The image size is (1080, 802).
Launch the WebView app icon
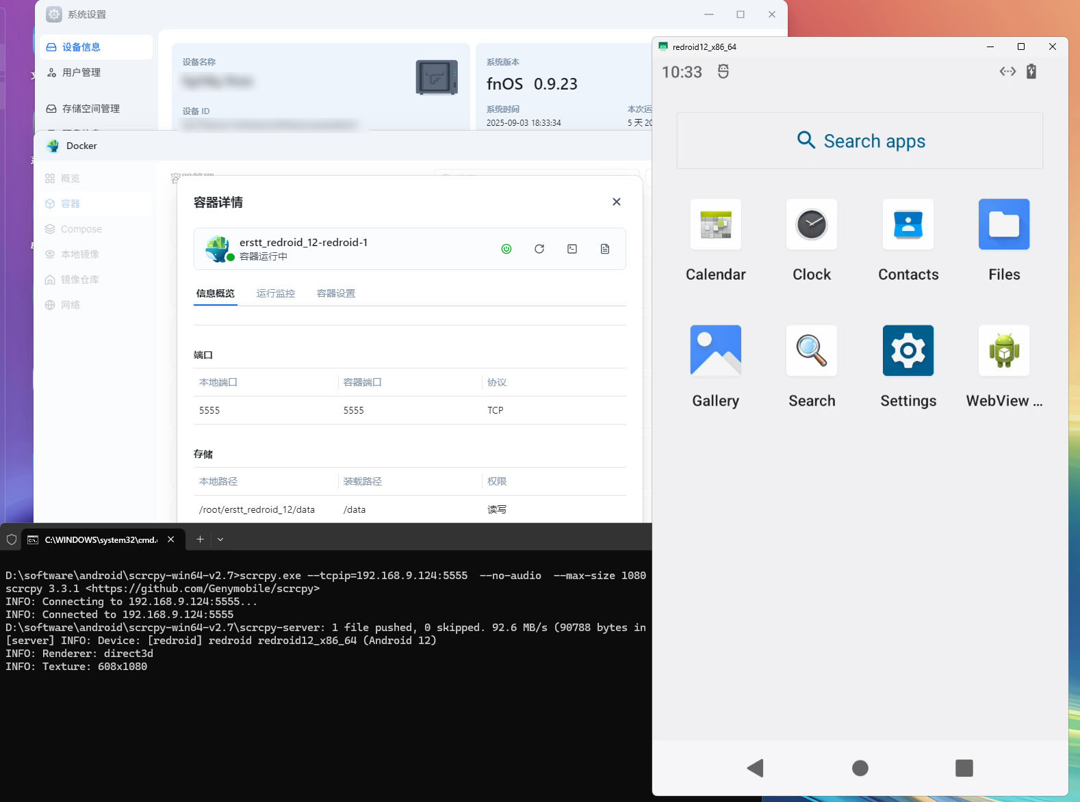coord(1003,351)
